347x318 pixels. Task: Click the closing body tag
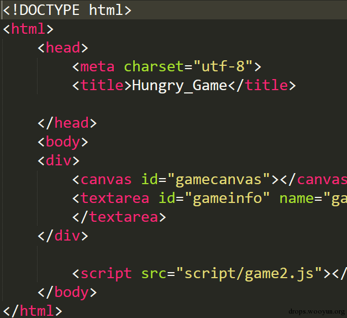click(x=67, y=293)
